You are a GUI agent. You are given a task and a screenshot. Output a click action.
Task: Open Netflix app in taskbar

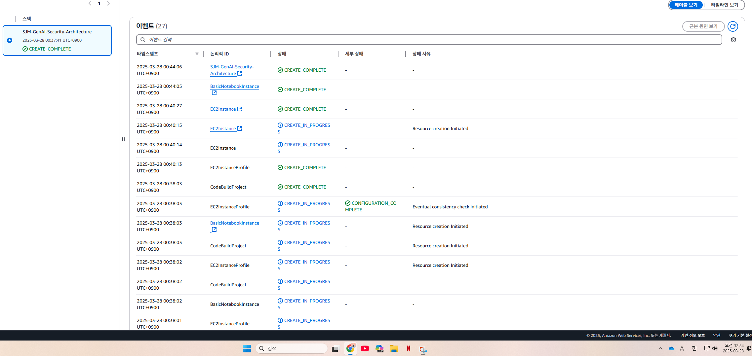(409, 348)
